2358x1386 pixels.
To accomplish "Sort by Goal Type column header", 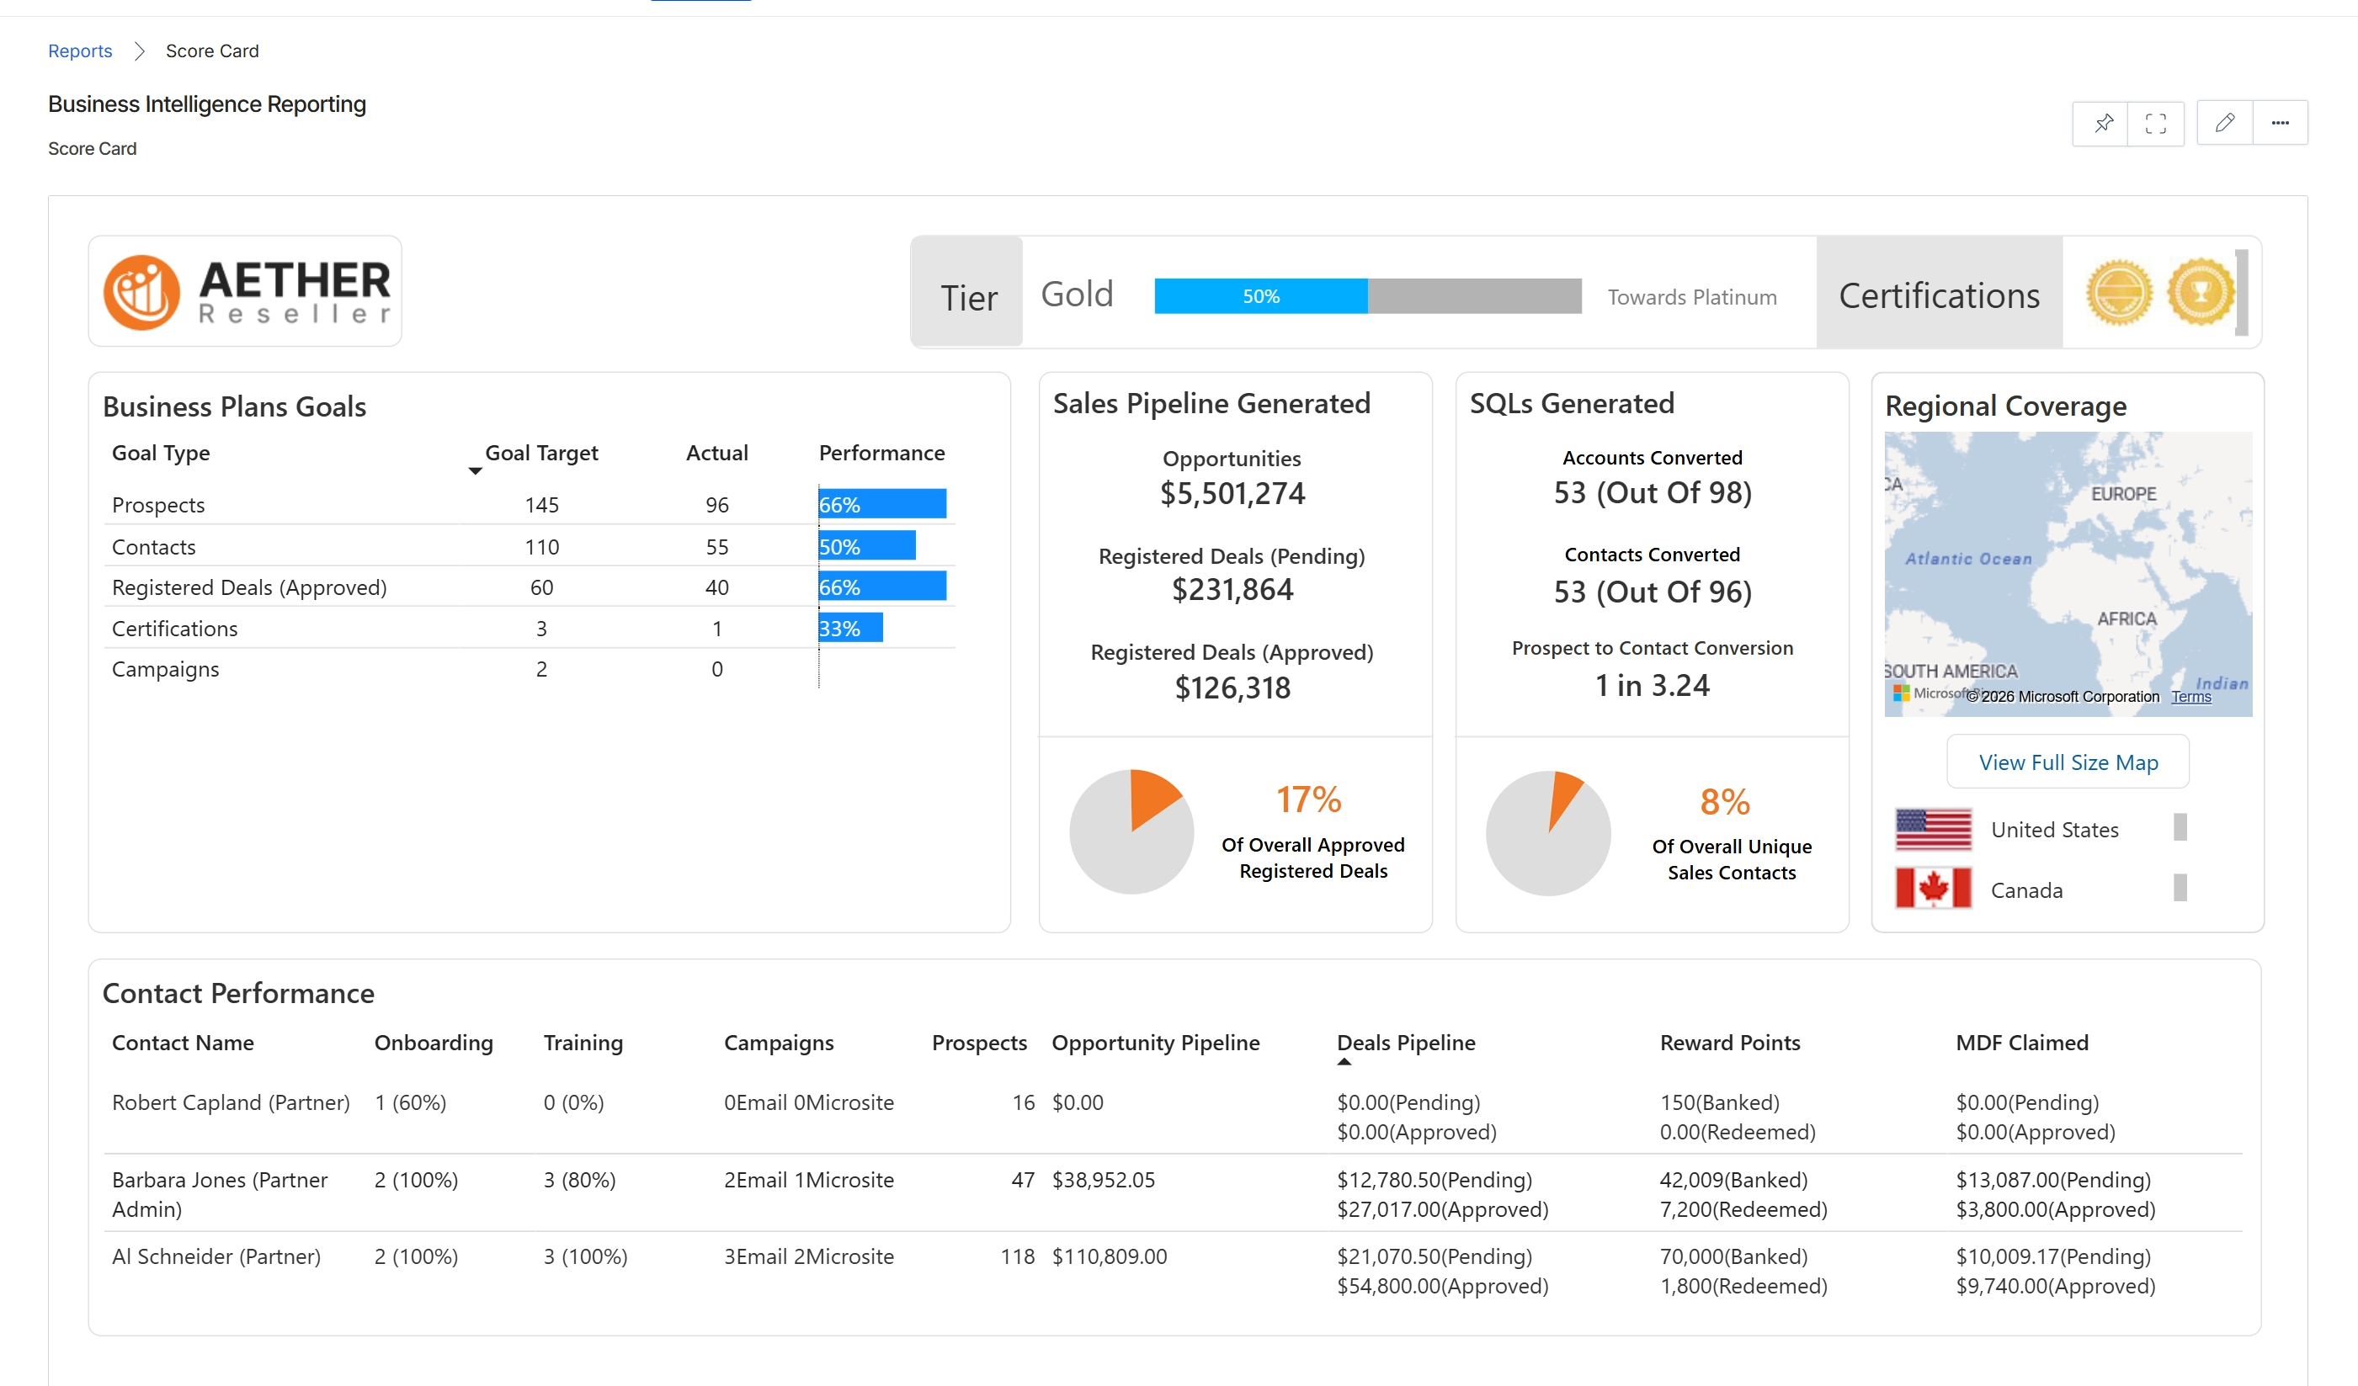I will pos(161,454).
